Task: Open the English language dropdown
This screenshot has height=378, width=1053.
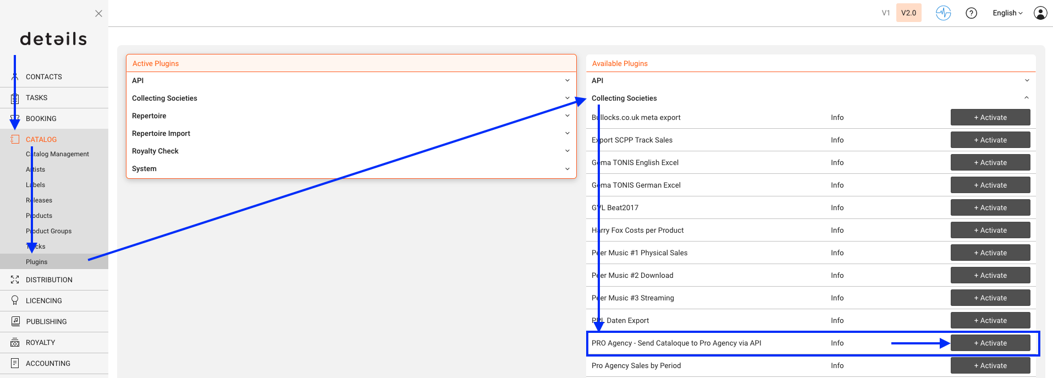Action: [1007, 13]
